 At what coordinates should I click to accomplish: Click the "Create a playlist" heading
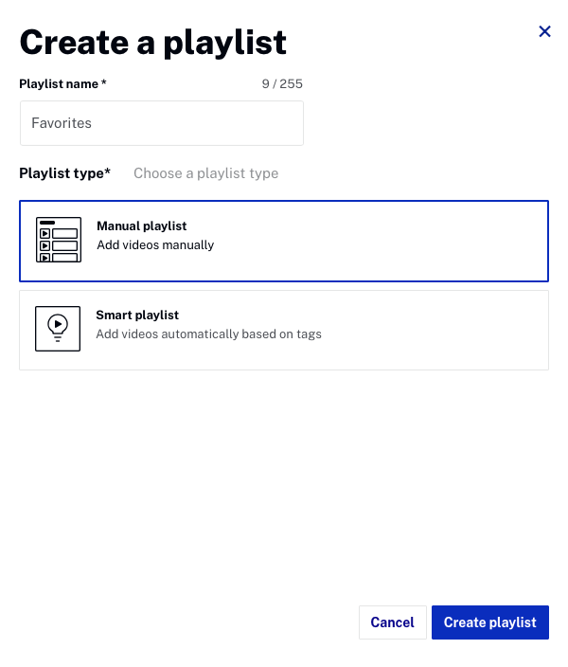(152, 42)
